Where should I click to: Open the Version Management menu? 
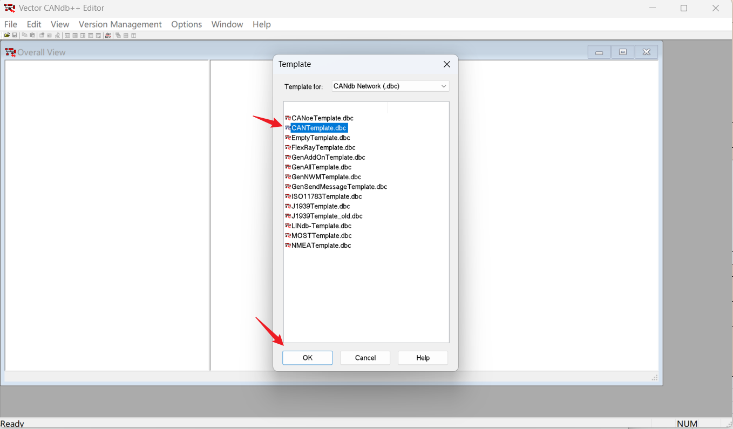click(120, 24)
